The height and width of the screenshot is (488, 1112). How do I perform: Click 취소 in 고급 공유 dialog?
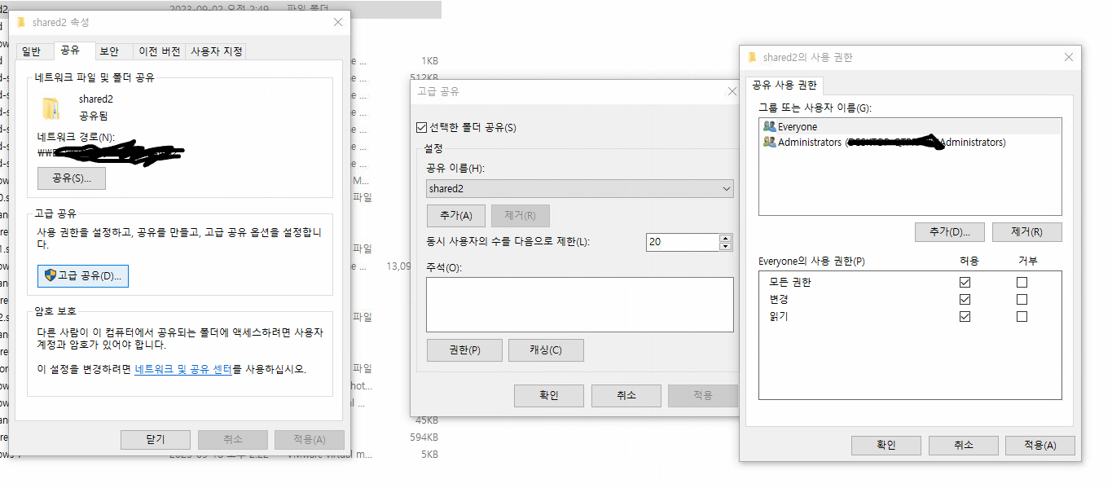[626, 395]
